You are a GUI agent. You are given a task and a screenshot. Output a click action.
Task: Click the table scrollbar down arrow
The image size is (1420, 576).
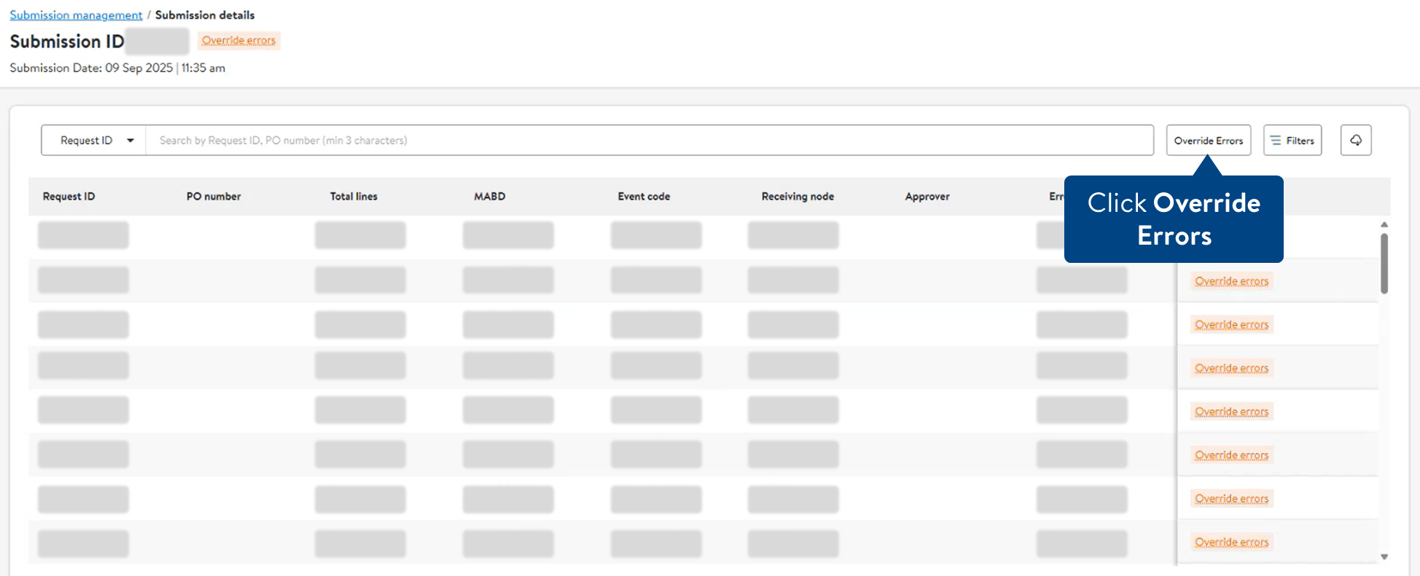click(x=1384, y=557)
